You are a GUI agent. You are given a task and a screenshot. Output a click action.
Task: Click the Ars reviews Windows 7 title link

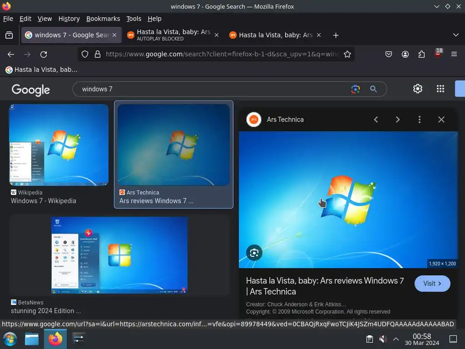tap(156, 201)
